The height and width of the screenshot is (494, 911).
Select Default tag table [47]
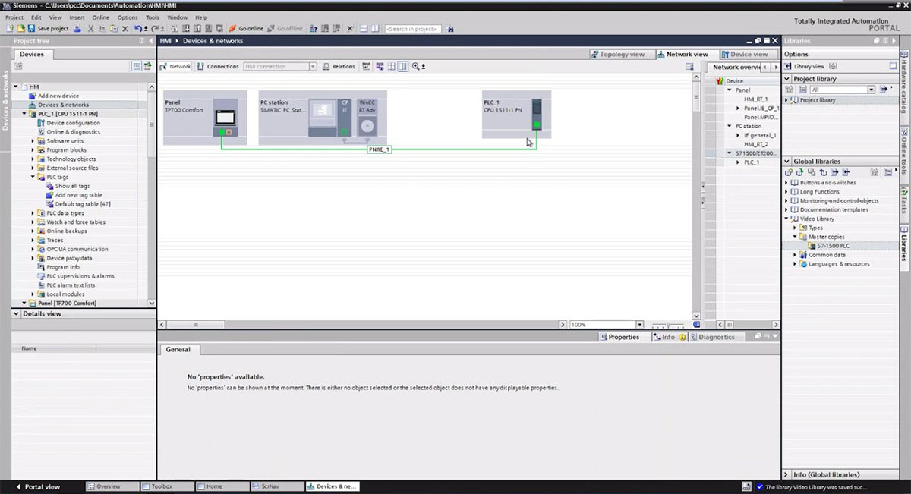point(83,204)
